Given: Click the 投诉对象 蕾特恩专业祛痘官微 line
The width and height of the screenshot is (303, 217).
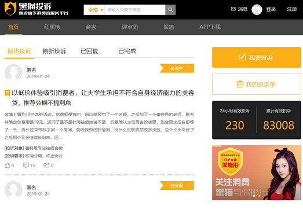Looking at the screenshot, I should coord(34,148).
